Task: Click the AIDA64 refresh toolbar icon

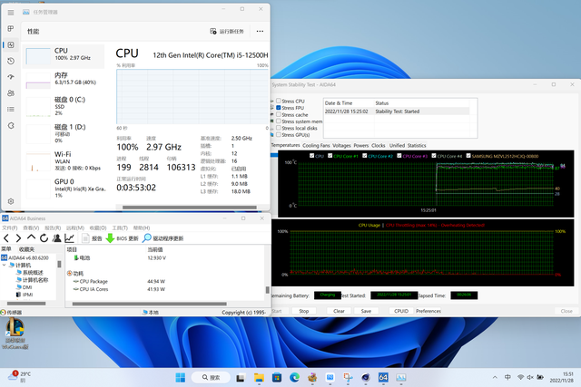Action: [44, 237]
